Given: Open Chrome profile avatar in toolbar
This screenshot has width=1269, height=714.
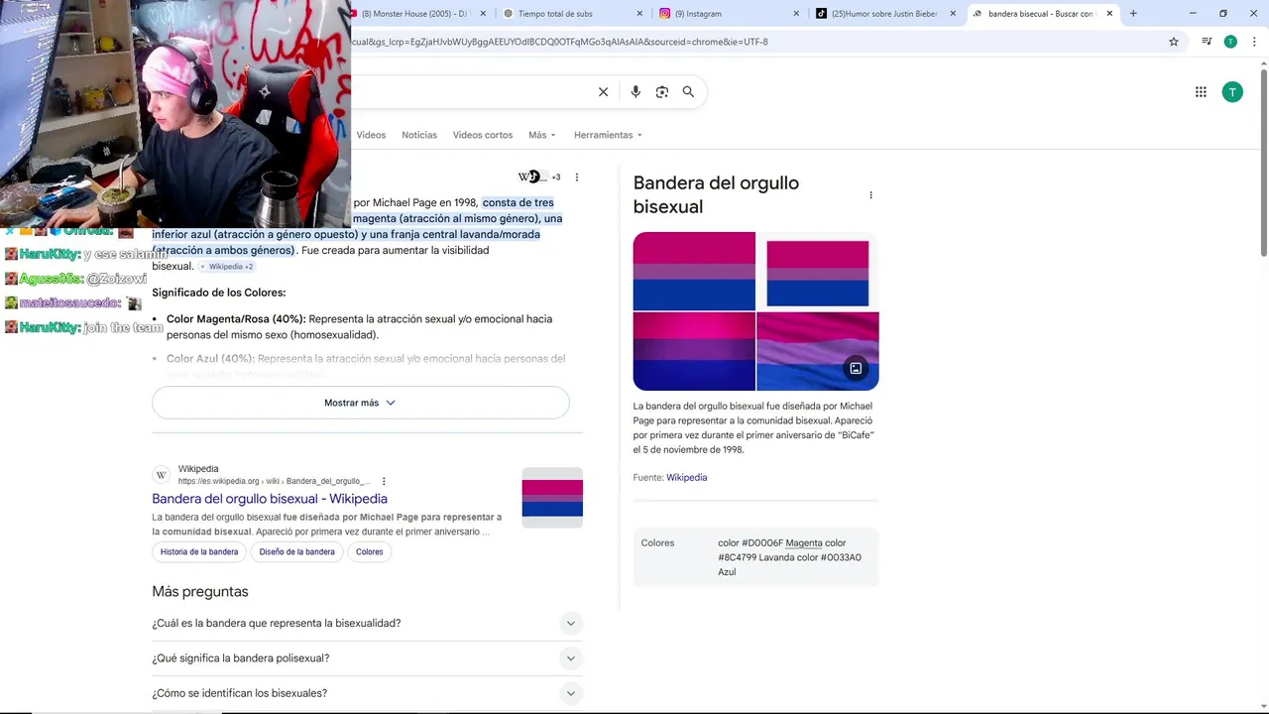Looking at the screenshot, I should pyautogui.click(x=1230, y=42).
